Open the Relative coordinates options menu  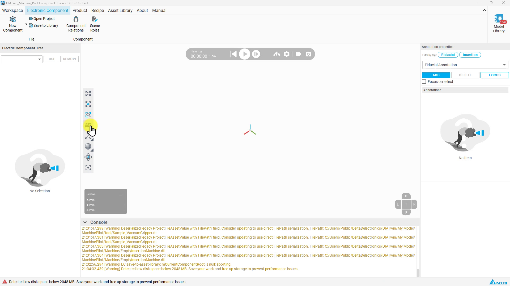121,194
